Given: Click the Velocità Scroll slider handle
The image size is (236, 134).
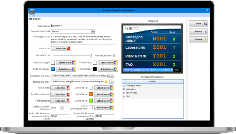Looking at the screenshot, I should click(91, 55).
